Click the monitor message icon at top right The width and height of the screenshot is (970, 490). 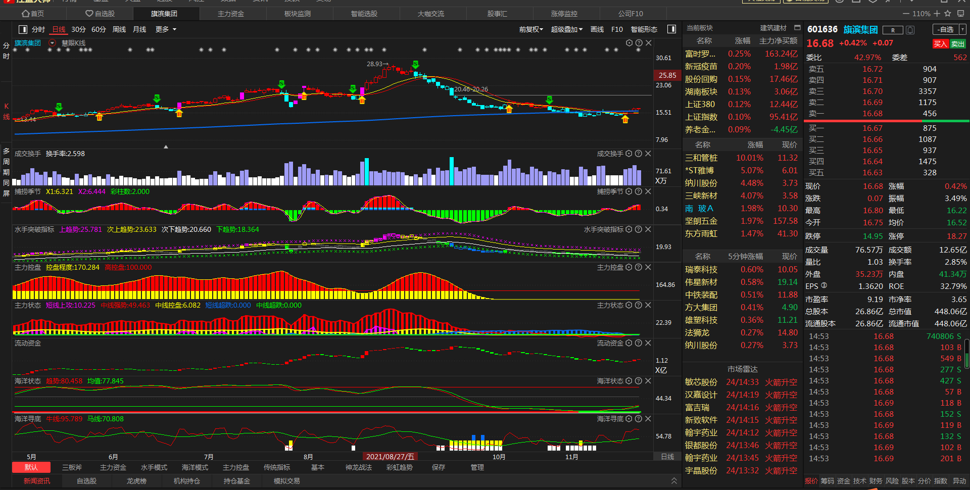[960, 14]
